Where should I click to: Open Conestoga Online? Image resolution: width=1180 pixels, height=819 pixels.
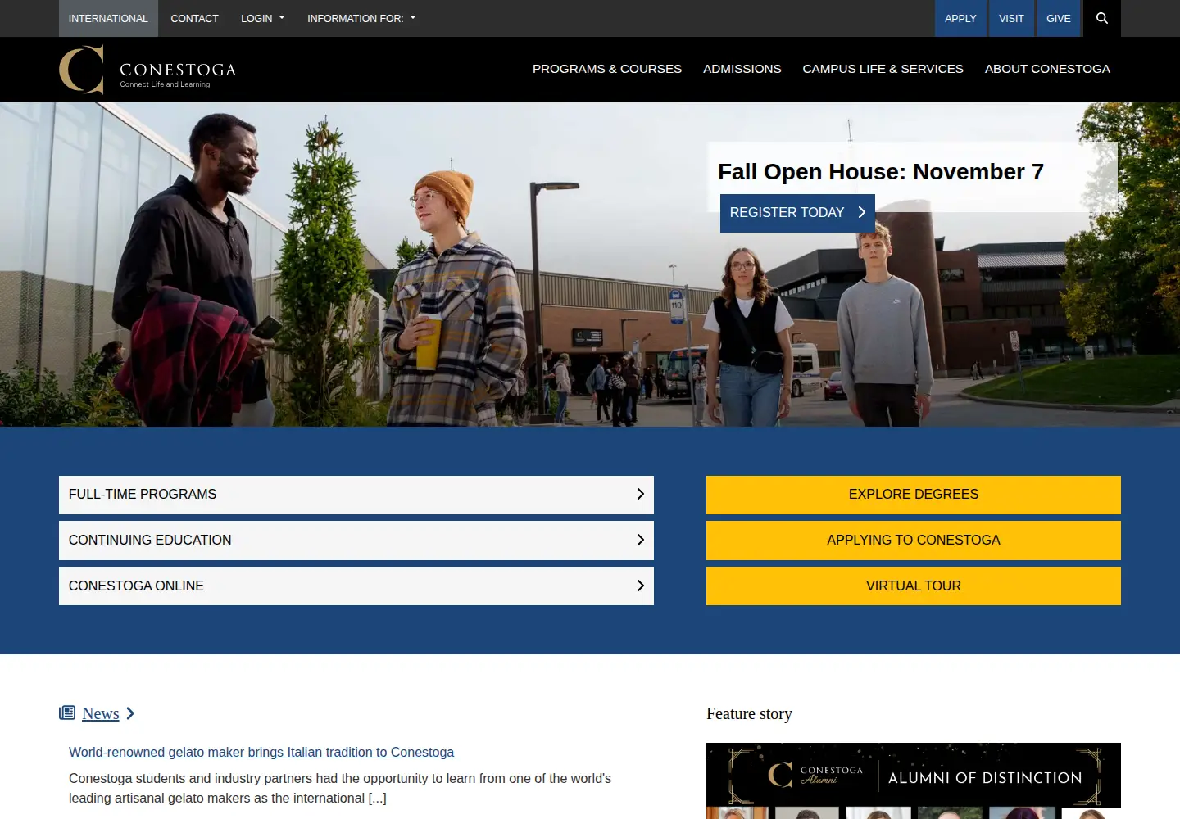[356, 586]
